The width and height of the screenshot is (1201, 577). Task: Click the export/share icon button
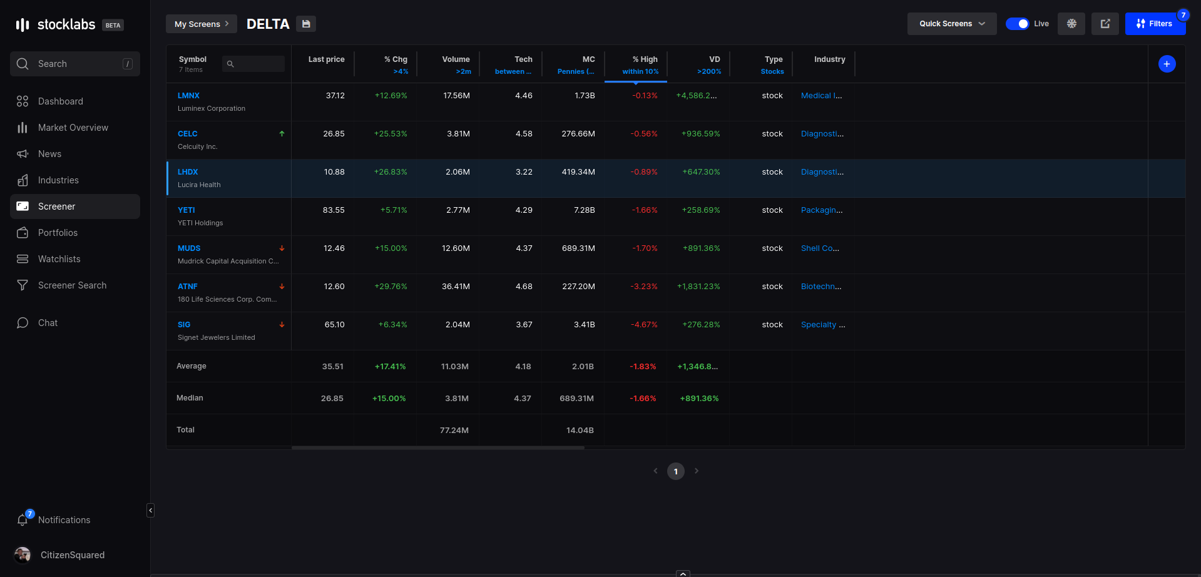coord(1105,24)
